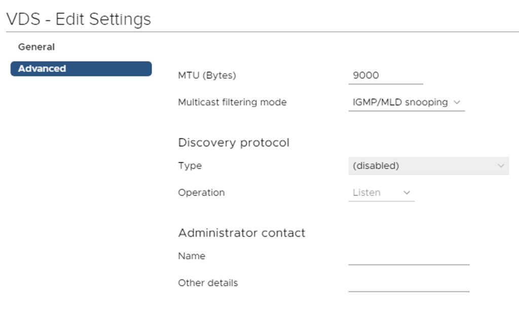
Task: Open the Discovery protocol Type dropdown
Action: coord(428,166)
